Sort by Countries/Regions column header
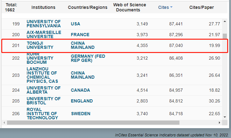 pyautogui.click(x=87, y=7)
